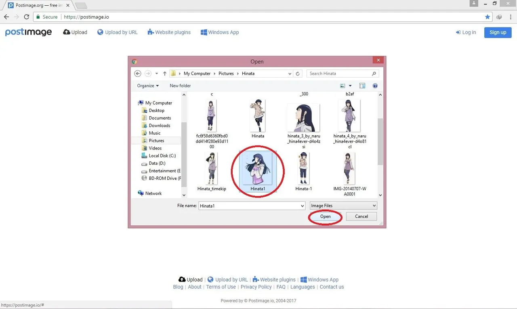Click the browser address bar URL
The image size is (517, 309).
click(x=86, y=17)
